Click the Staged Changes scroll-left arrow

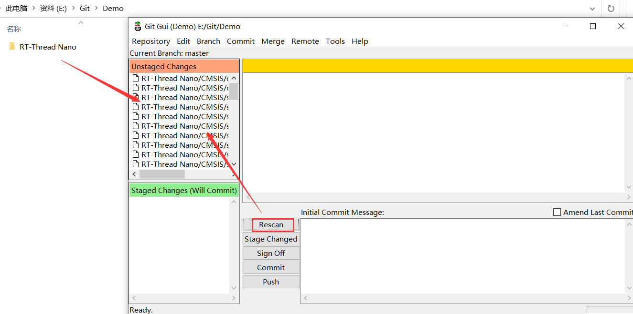[134, 298]
